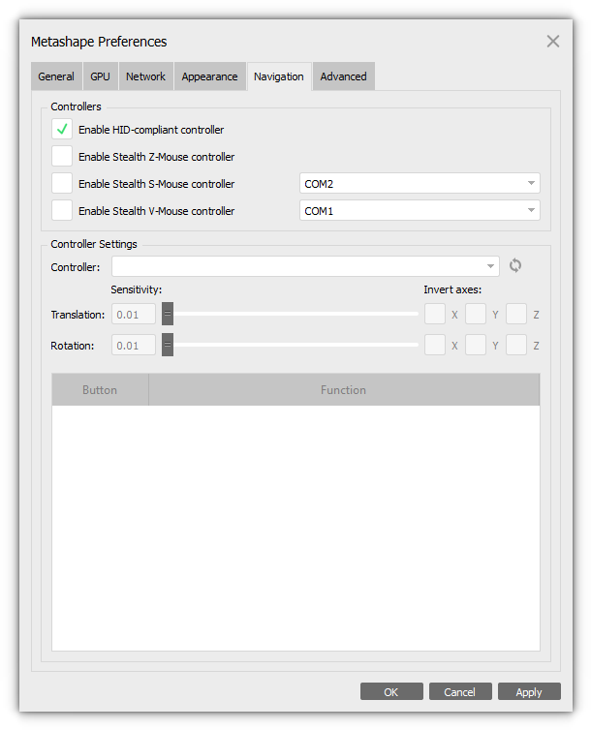Open the Network tab
The image size is (591, 730).
(x=145, y=76)
